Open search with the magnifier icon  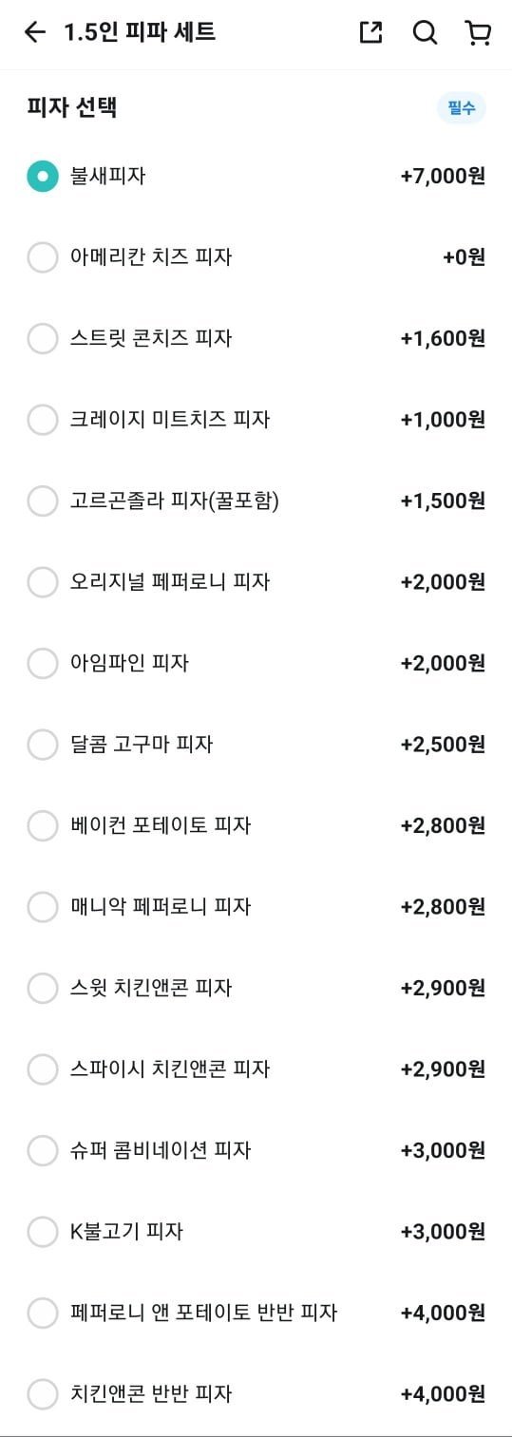425,32
